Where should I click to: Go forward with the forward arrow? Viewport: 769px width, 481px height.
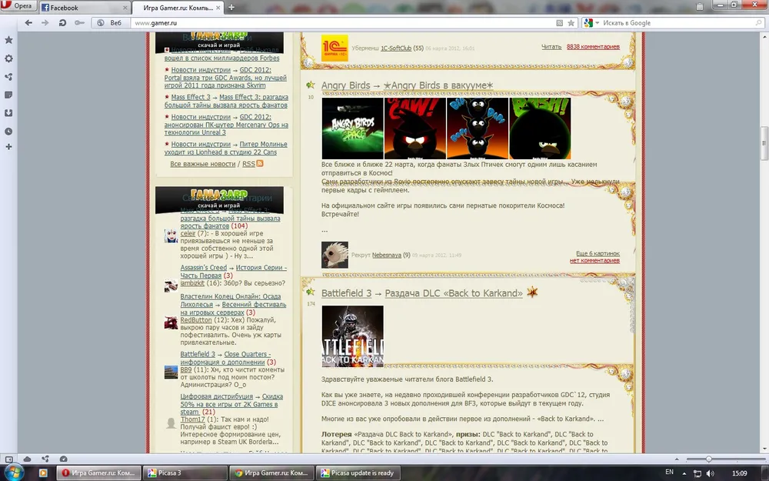tap(45, 22)
